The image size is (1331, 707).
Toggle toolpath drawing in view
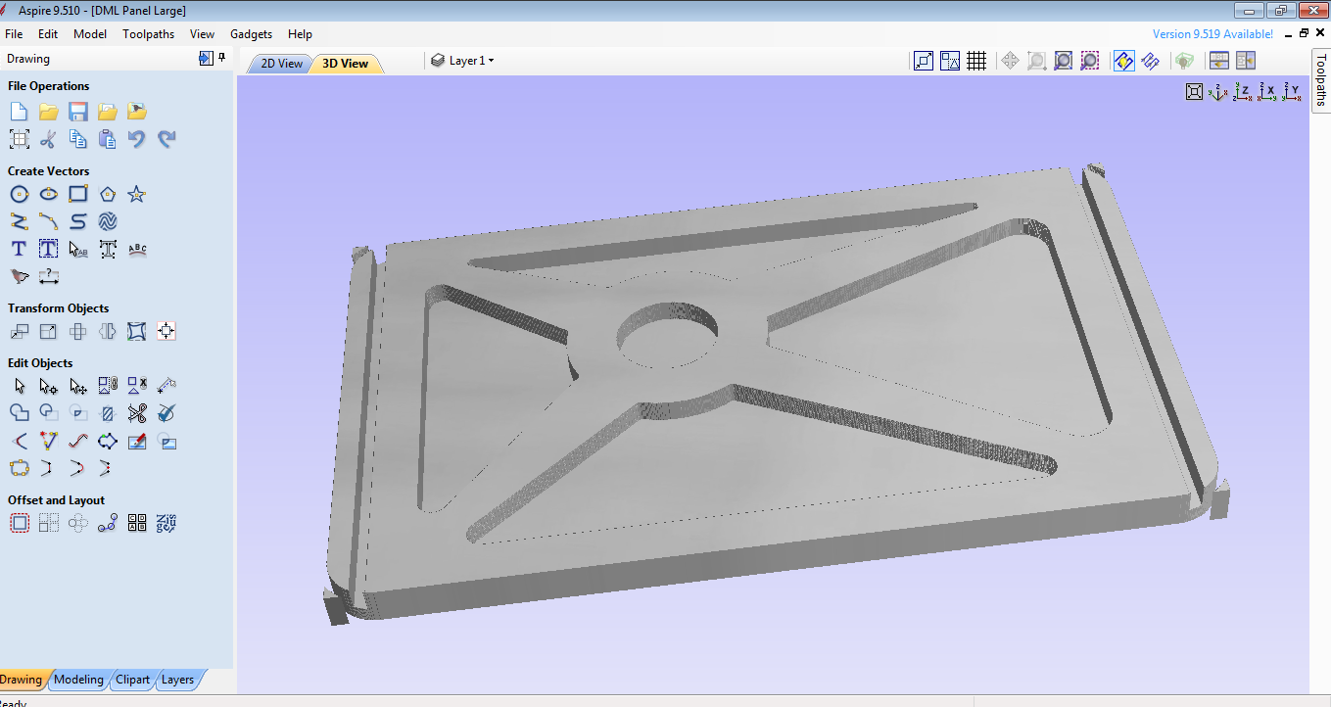tap(1124, 61)
